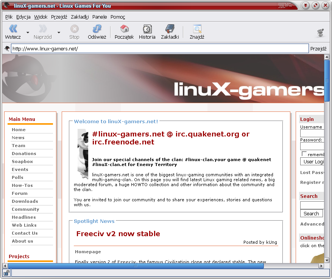This screenshot has width=332, height=279.
Task: Open the About us link
Action: (x=22, y=241)
